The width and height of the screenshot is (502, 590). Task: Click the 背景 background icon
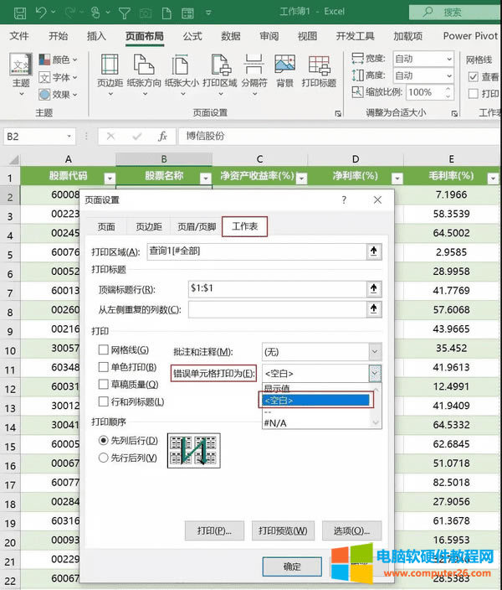(284, 70)
